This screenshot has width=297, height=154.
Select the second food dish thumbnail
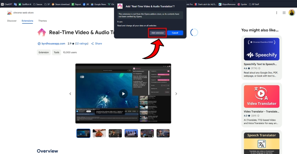pos(99,133)
